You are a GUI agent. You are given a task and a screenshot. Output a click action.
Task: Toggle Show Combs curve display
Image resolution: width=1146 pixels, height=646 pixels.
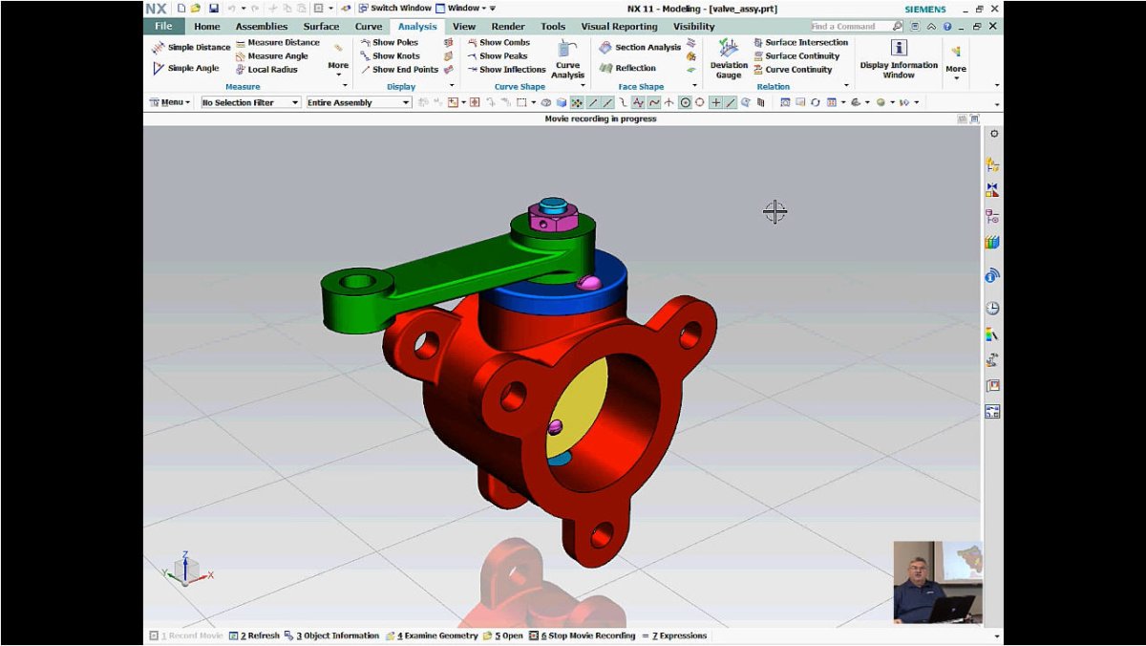click(506, 42)
